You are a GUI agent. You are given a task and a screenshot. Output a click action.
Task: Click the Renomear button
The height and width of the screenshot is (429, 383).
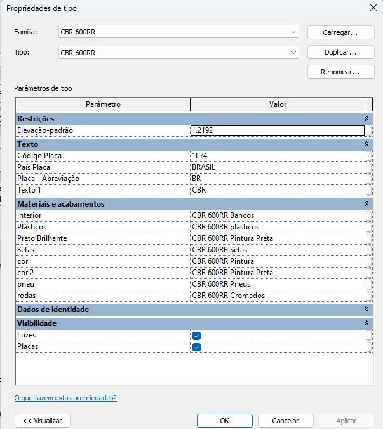[340, 72]
